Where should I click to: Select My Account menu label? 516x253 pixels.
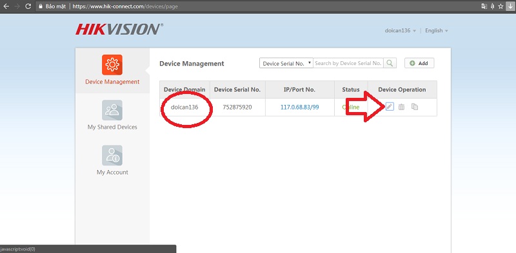click(x=112, y=172)
